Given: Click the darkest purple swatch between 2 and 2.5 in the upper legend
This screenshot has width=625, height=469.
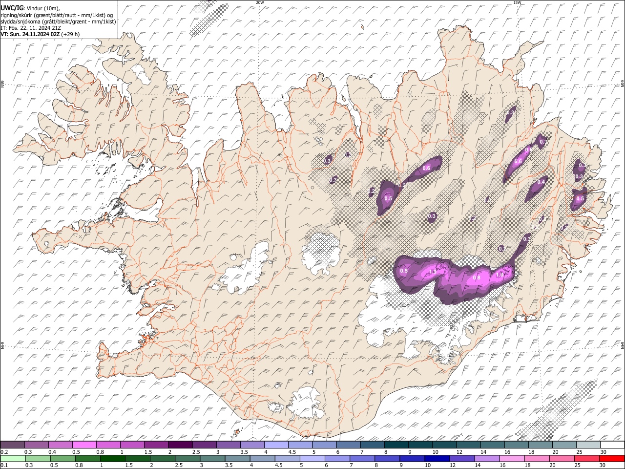Looking at the screenshot, I should 180,445.
